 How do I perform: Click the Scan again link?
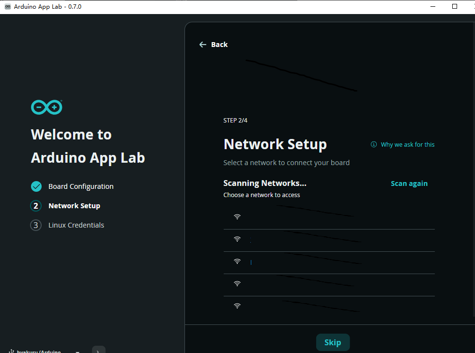tap(409, 184)
